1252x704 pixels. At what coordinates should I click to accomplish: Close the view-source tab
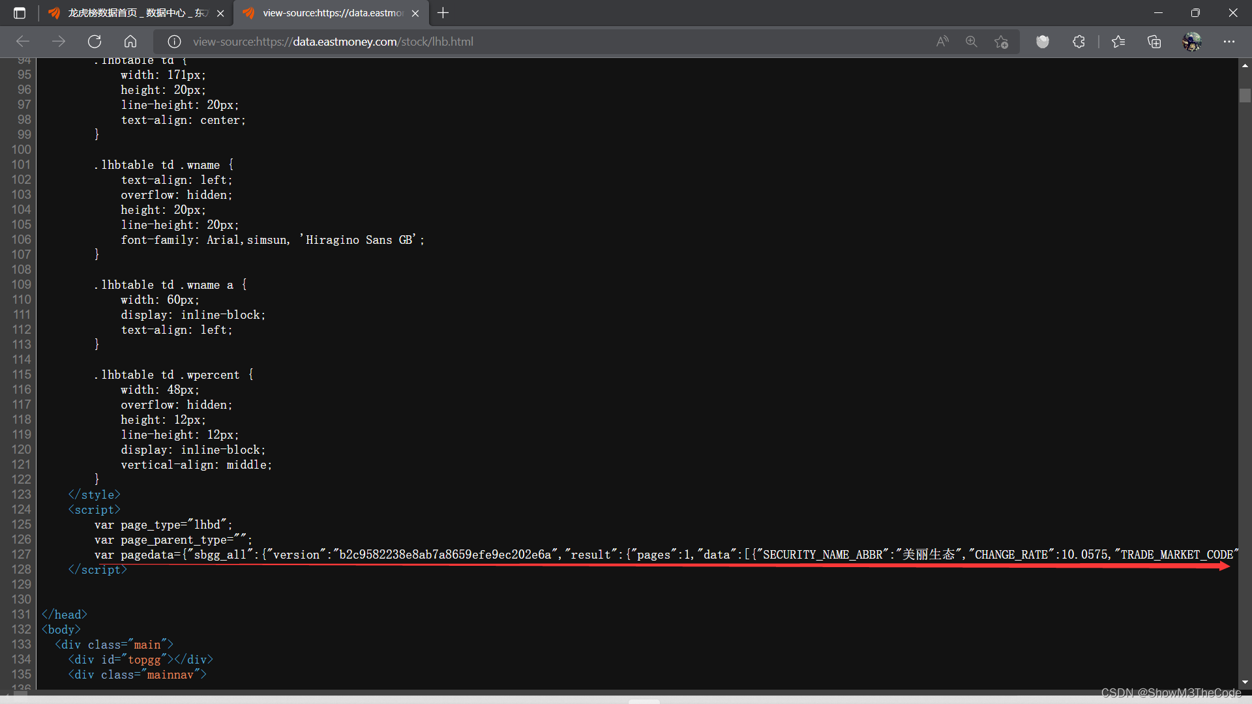pyautogui.click(x=415, y=13)
